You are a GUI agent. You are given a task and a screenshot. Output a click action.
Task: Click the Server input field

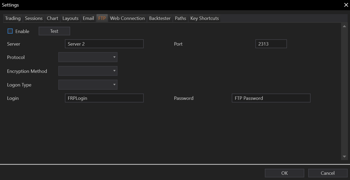pyautogui.click(x=104, y=44)
